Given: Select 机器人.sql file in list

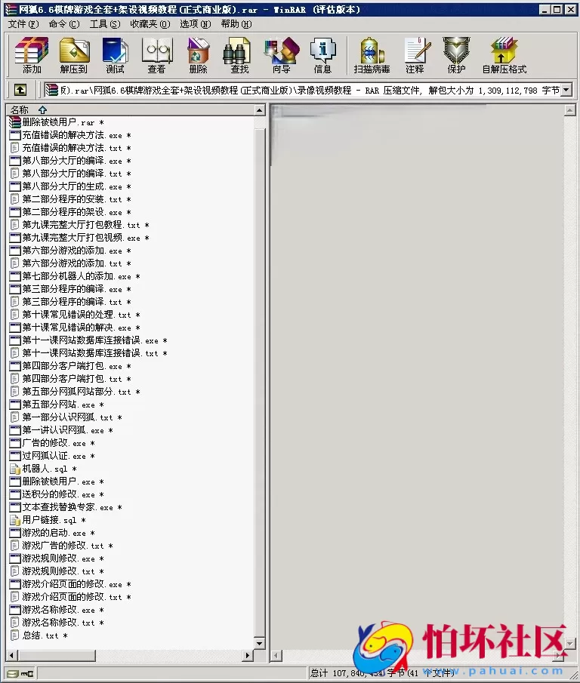Looking at the screenshot, I should tap(45, 469).
